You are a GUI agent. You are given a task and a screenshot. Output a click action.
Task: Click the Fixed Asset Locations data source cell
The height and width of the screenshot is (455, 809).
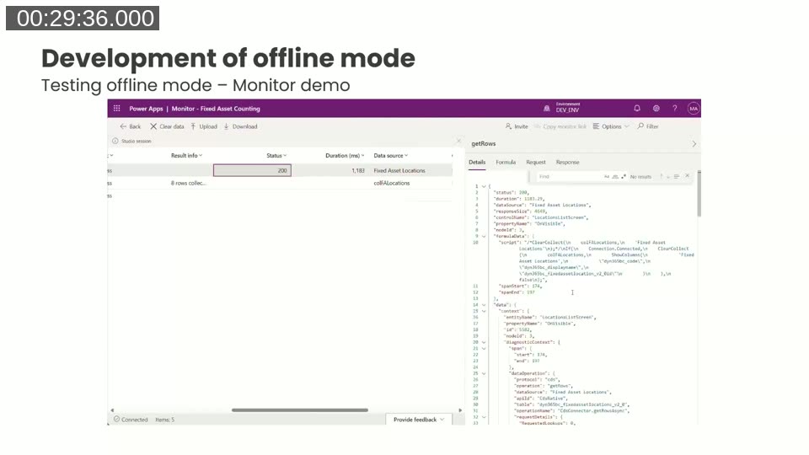(399, 170)
